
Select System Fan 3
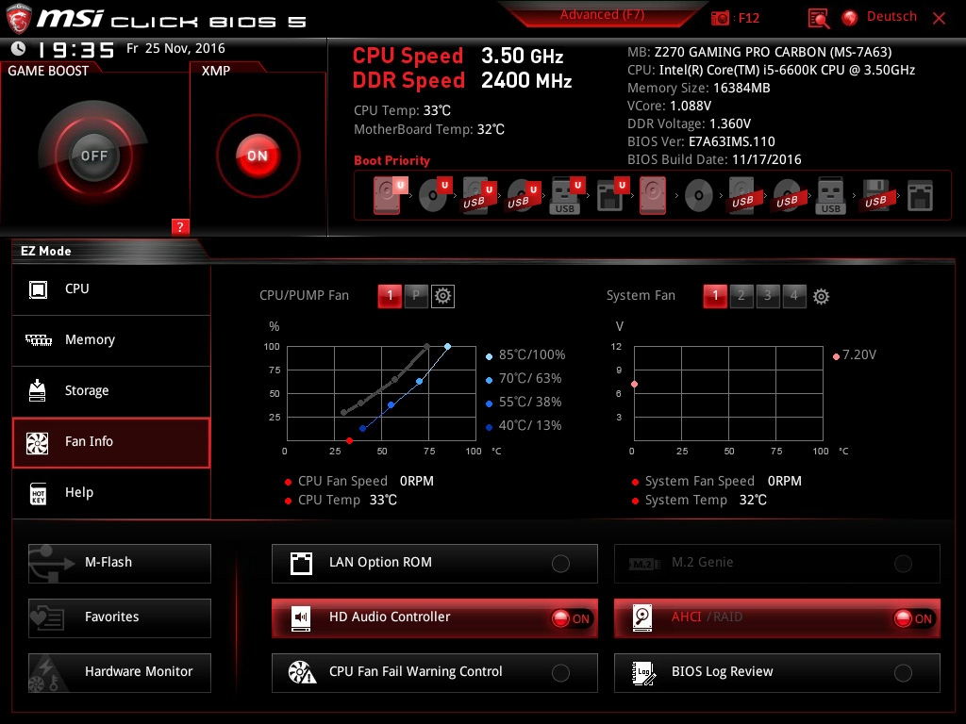[x=768, y=296]
